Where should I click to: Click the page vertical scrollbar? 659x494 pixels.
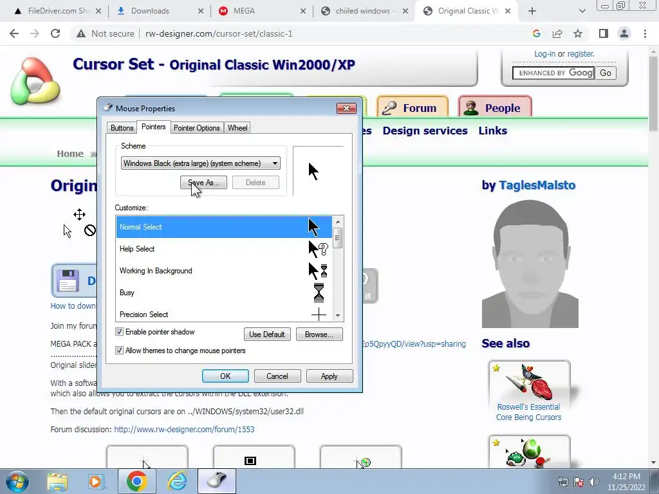(653, 93)
